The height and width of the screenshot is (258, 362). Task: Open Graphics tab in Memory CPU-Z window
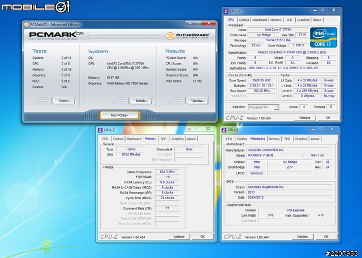coord(177,139)
